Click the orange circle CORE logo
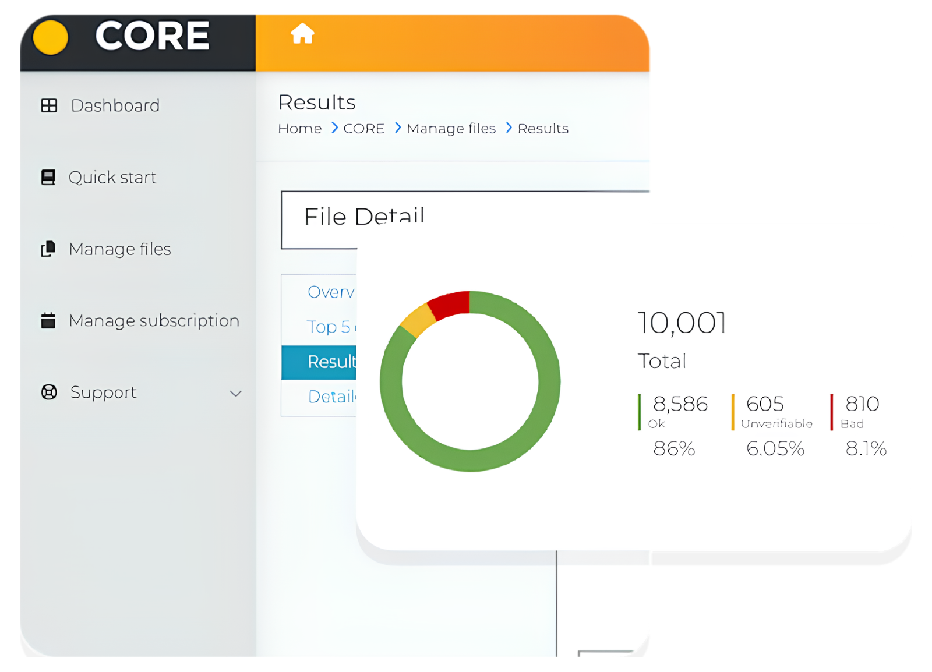Screen dimensions: 932x672 51,37
